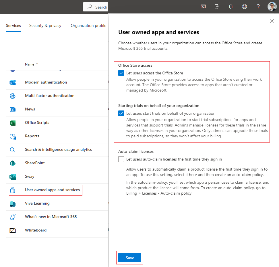Open the help question mark

tap(258, 7)
